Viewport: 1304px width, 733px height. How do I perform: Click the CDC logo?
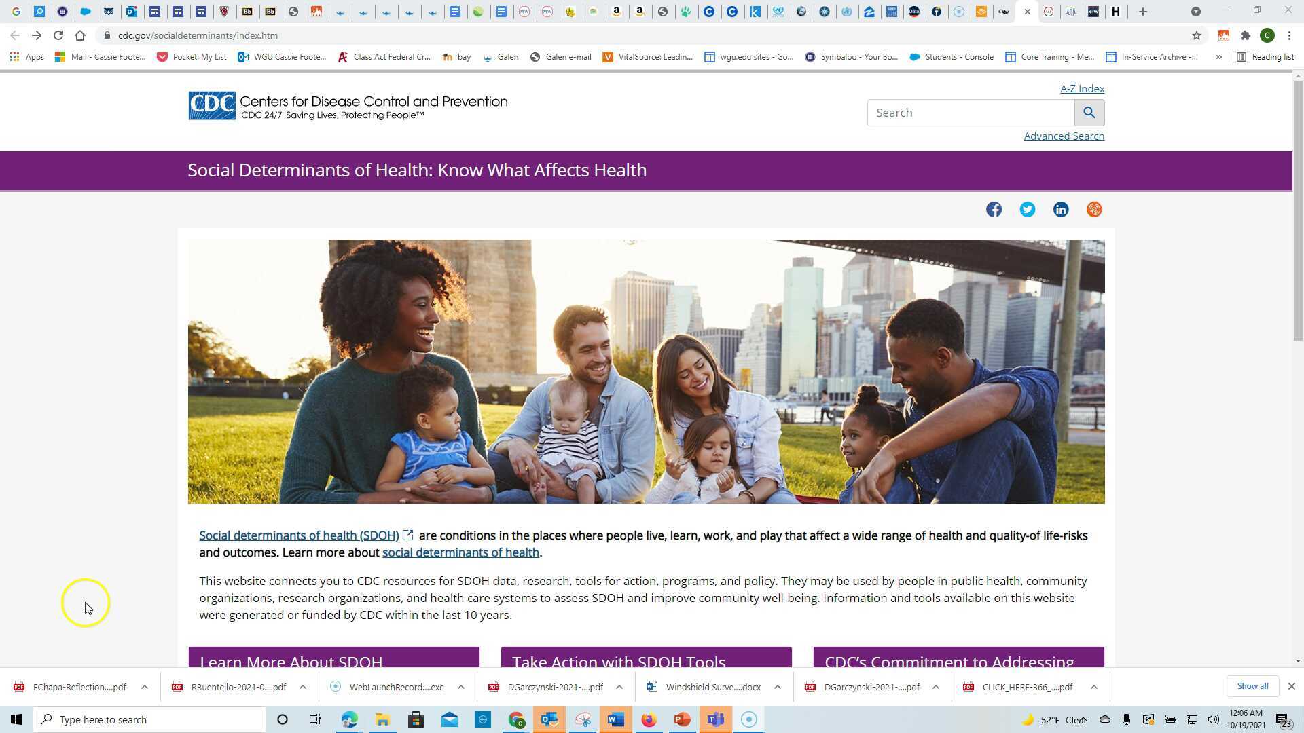pos(211,105)
